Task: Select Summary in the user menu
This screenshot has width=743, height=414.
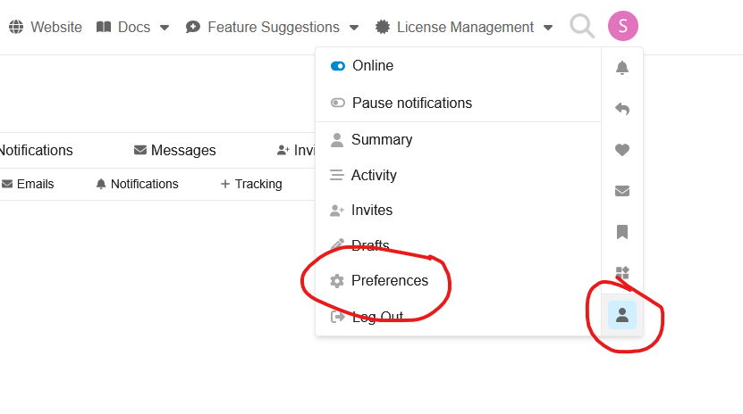Action: pos(381,140)
